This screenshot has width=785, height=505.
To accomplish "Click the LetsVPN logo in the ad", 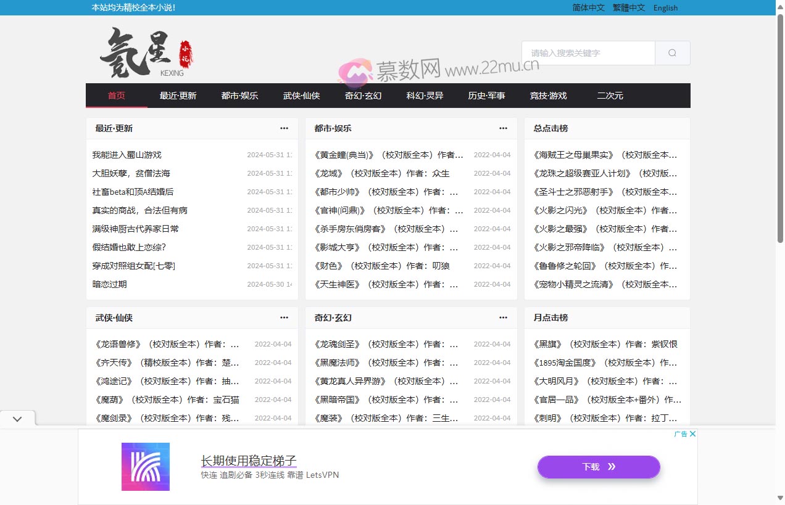I will point(146,467).
